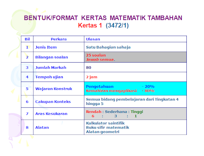This screenshot has width=204, height=156.
Task: Click the '- 80%' value
Action: [148, 91]
